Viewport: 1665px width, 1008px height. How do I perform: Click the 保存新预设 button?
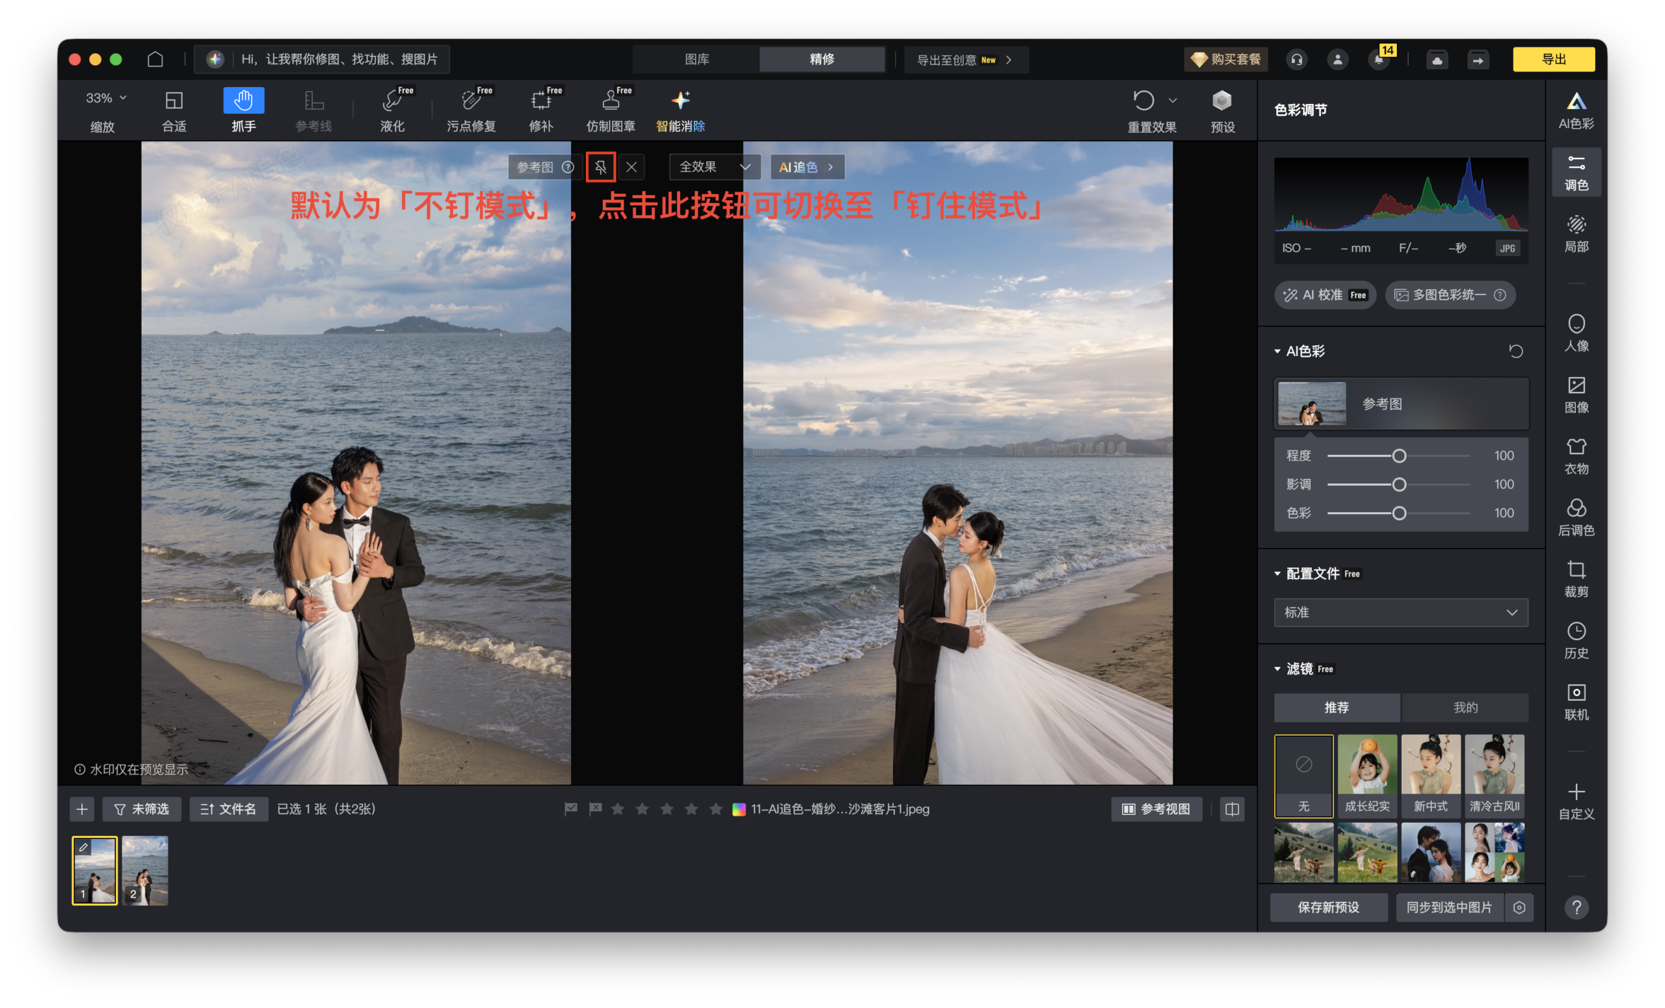1329,907
